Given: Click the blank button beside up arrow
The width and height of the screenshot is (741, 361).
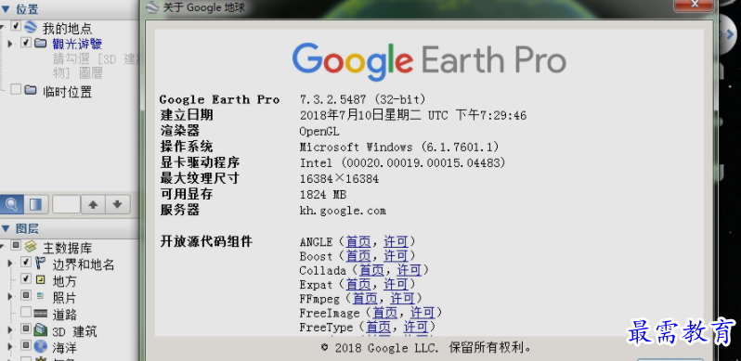Looking at the screenshot, I should [66, 204].
